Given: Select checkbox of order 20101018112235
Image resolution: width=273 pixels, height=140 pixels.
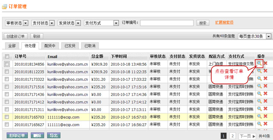Looking at the screenshot, I should tap(7, 72).
